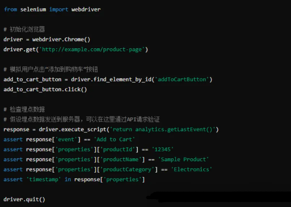Click the comment '# 检查埋点数据'
Image resolution: width=291 pixels, height=207 pixels.
coord(24,110)
